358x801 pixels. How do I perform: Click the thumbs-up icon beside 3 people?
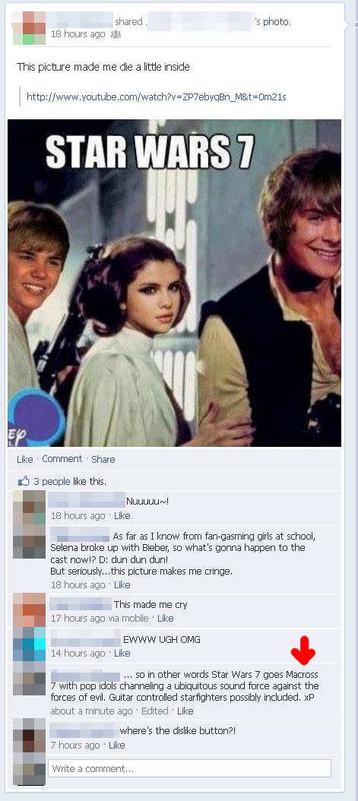coord(24,481)
